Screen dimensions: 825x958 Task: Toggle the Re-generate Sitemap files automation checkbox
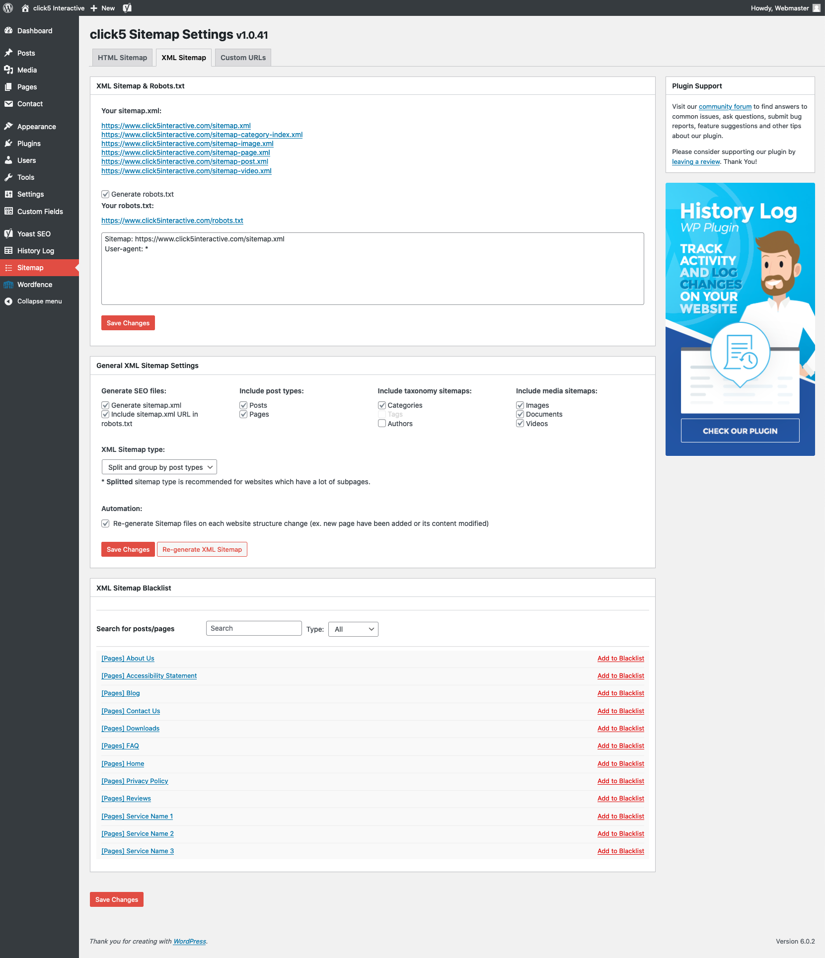pos(105,523)
